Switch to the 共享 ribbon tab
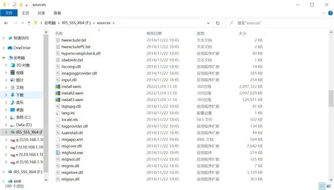The image size is (334, 190). (41, 13)
